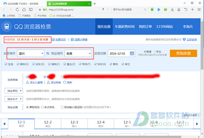This screenshot has height=138, width=204.
Task: Select 车次优先 radio option
Action: 42,107
